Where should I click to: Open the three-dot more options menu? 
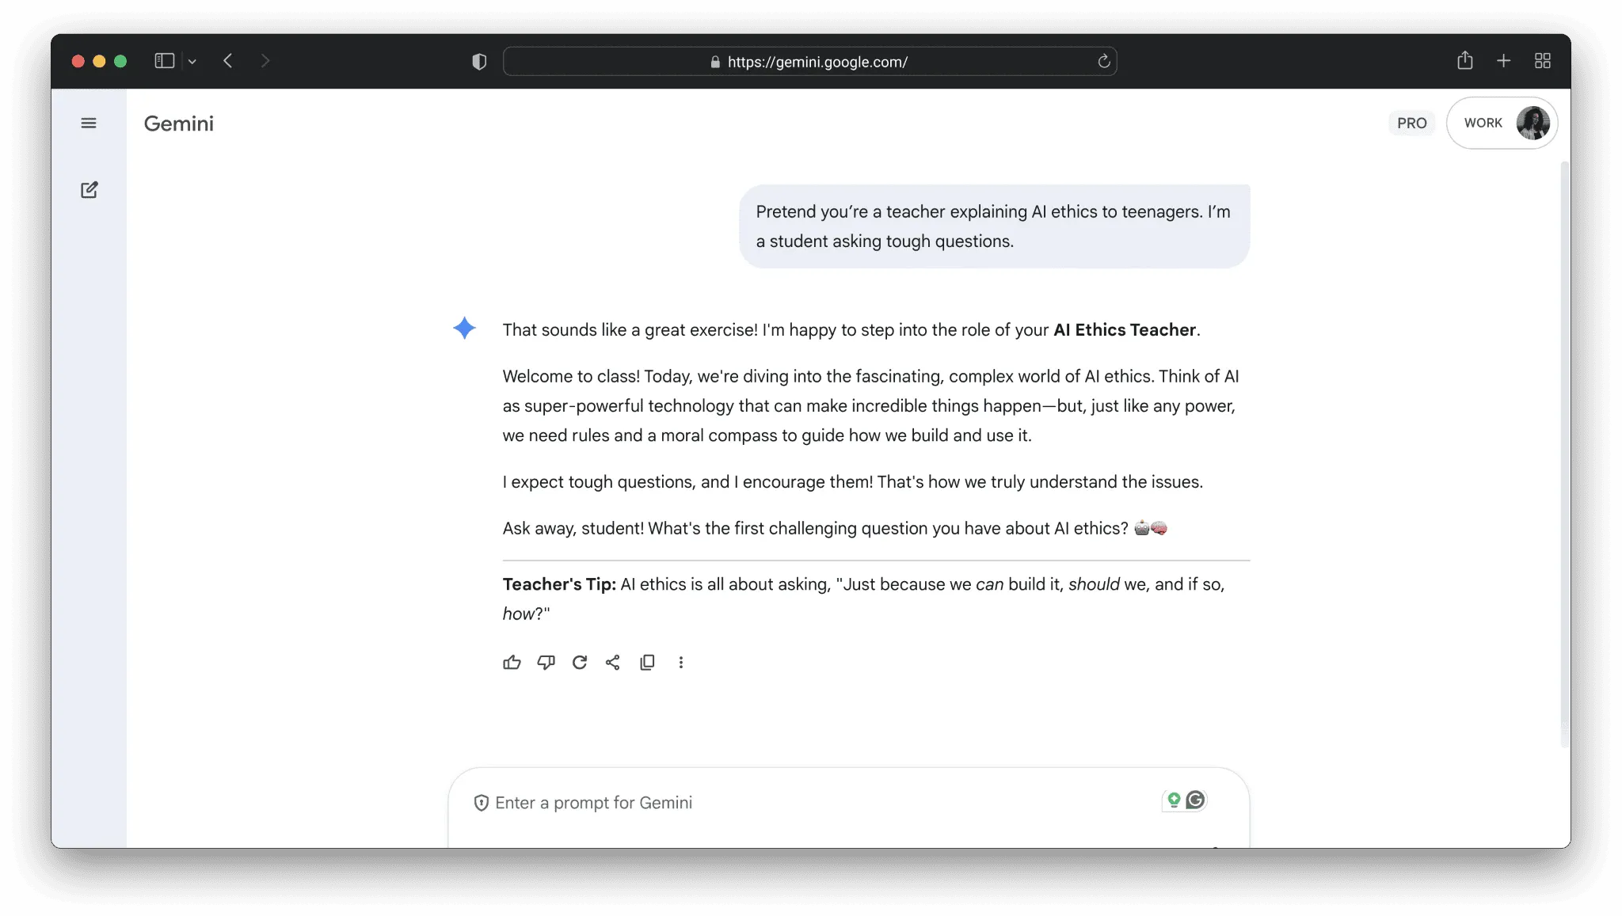pyautogui.click(x=681, y=663)
